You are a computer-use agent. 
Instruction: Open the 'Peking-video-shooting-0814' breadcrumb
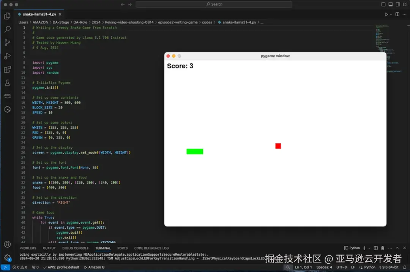point(129,22)
